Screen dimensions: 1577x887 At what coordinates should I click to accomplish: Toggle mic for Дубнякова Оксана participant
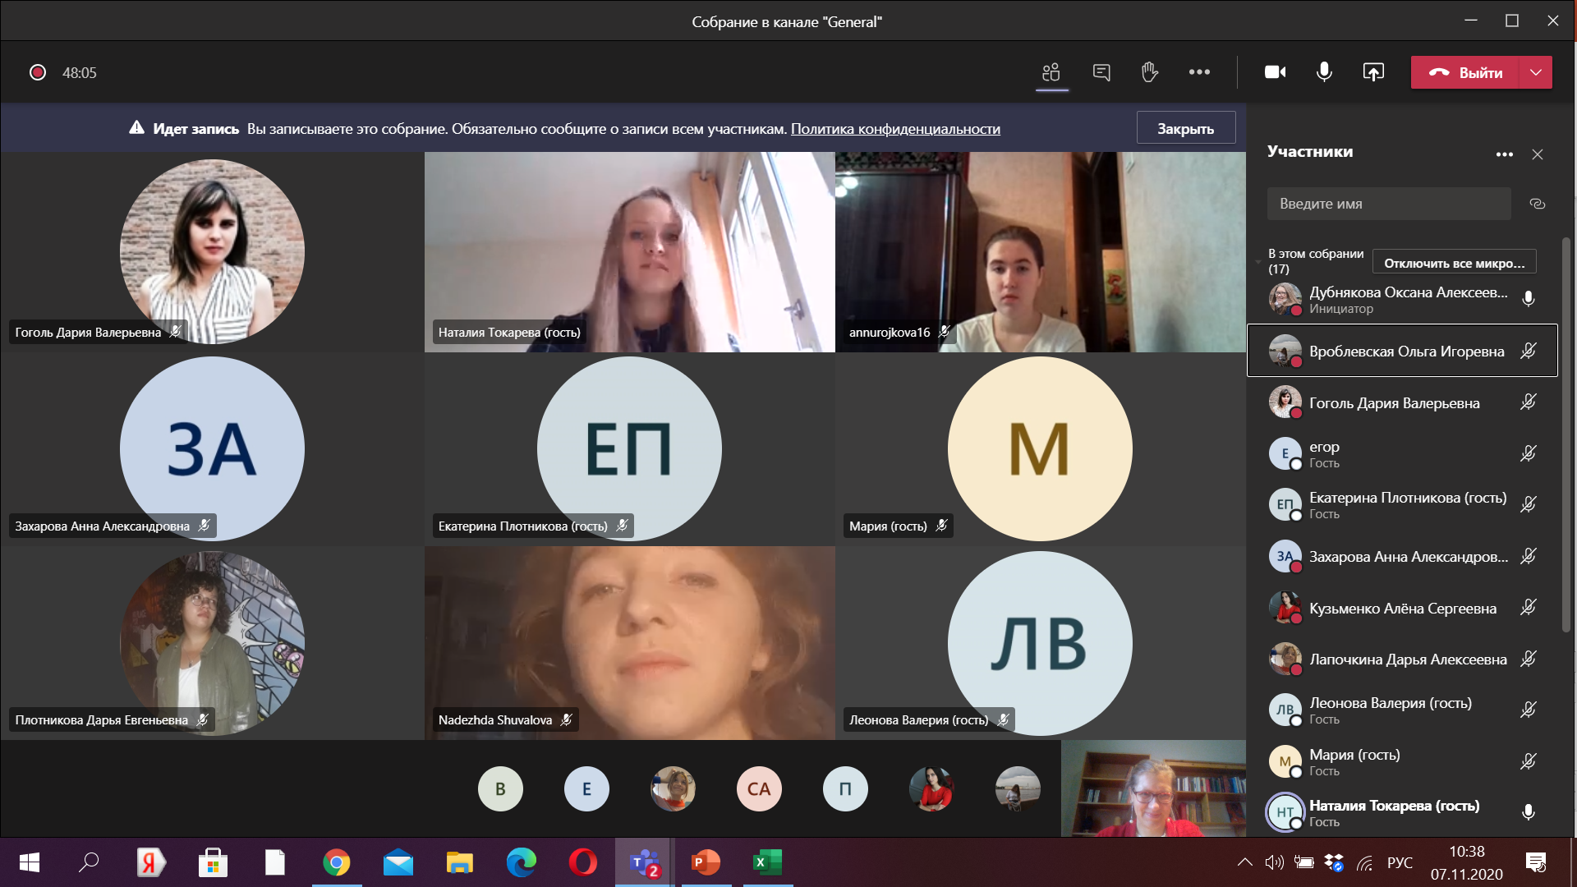coord(1528,299)
